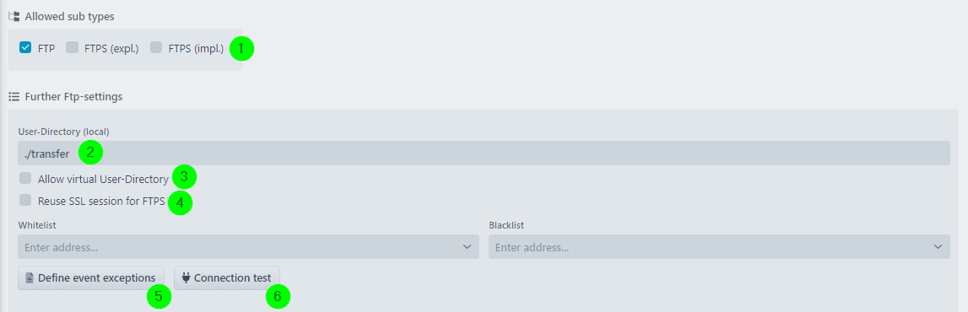Expand the Whitelist dropdown arrow
Viewport: 968px width, 312px height.
coord(468,246)
